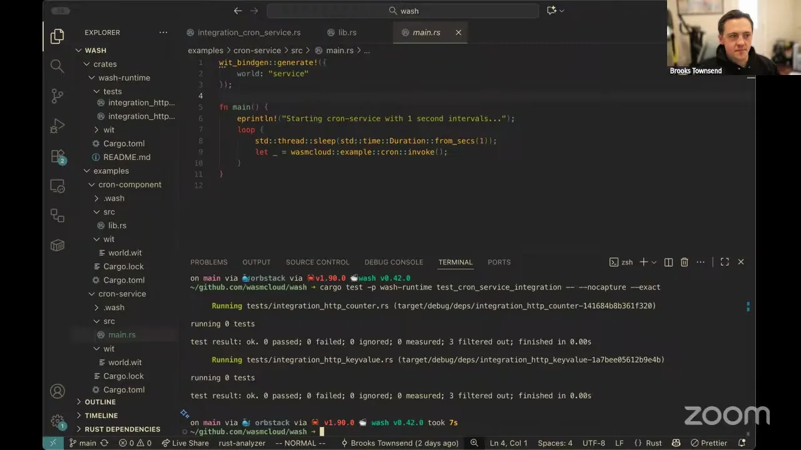Image resolution: width=801 pixels, height=450 pixels.
Task: Start Live Share from status bar
Action: [x=185, y=442]
